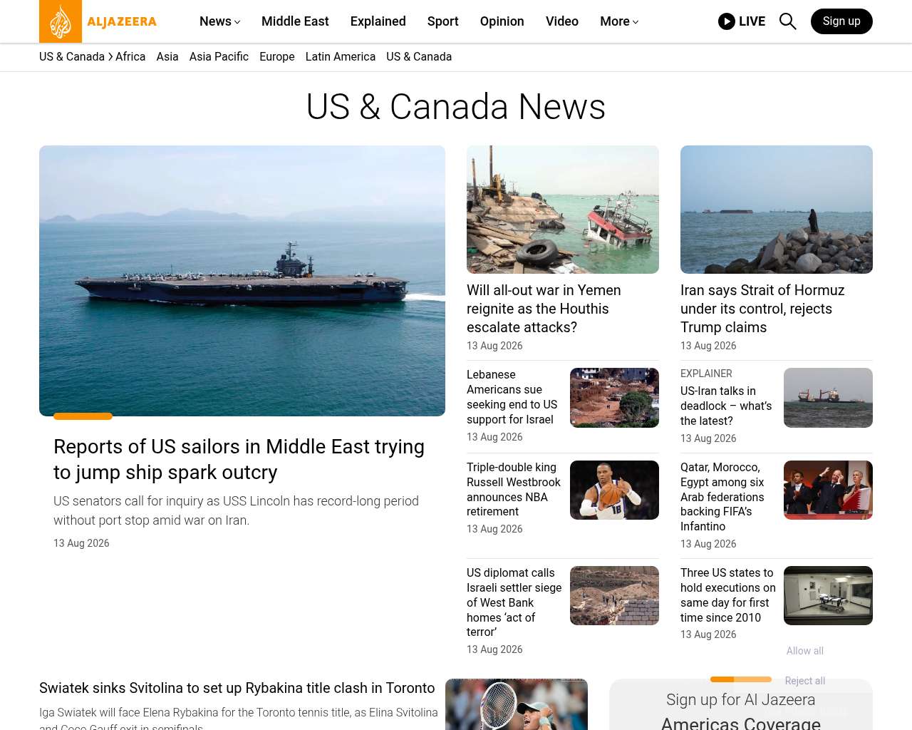This screenshot has height=730, width=912.
Task: Click the LIVE play icon
Action: tap(726, 21)
